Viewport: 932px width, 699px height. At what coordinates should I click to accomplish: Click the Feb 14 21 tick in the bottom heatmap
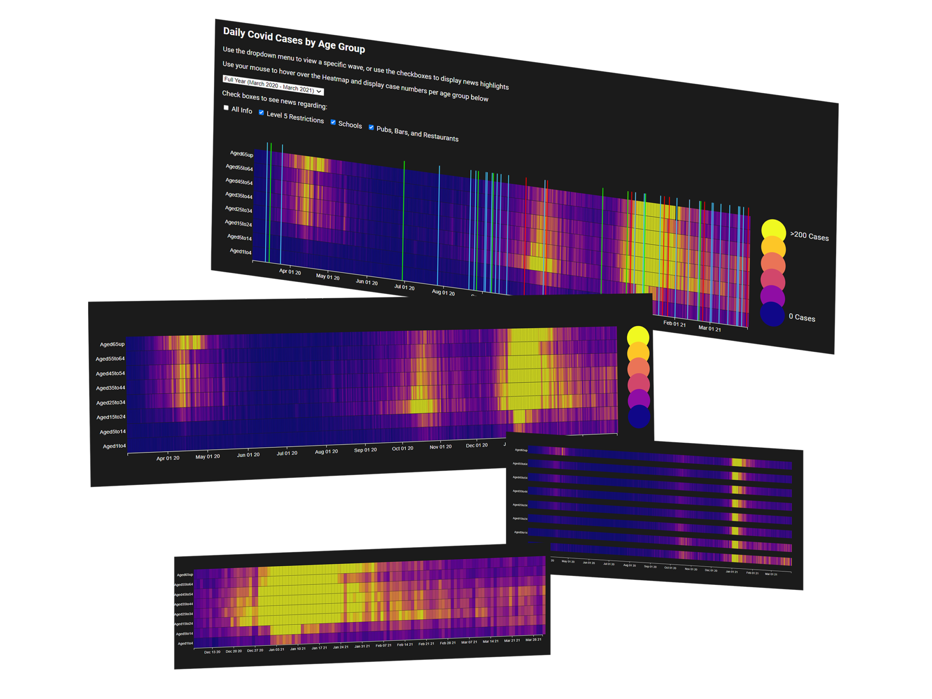tap(404, 644)
